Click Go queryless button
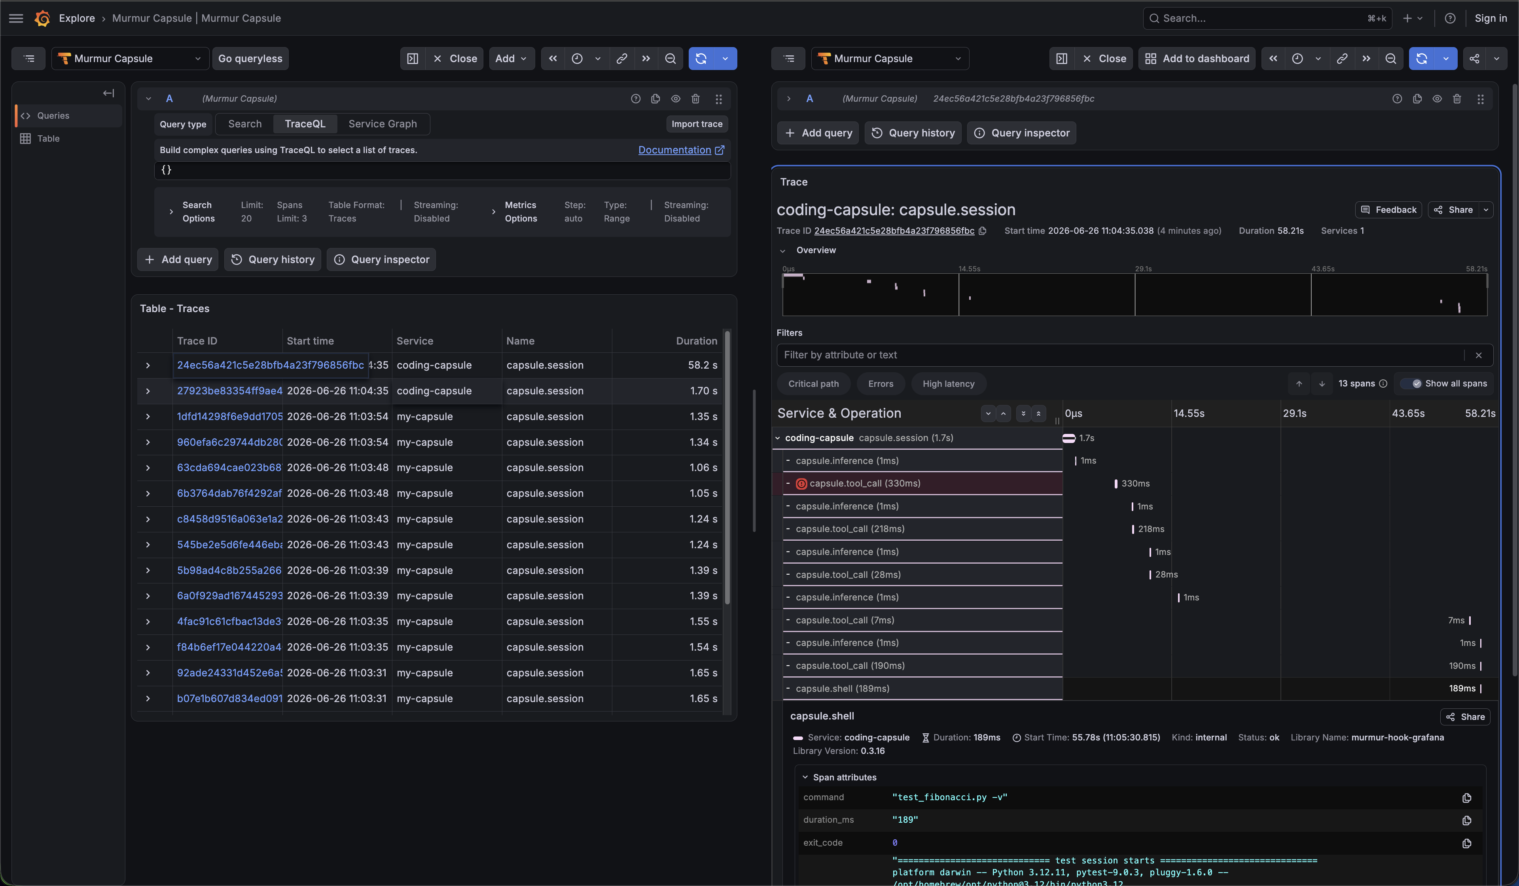1519x886 pixels. coord(250,59)
